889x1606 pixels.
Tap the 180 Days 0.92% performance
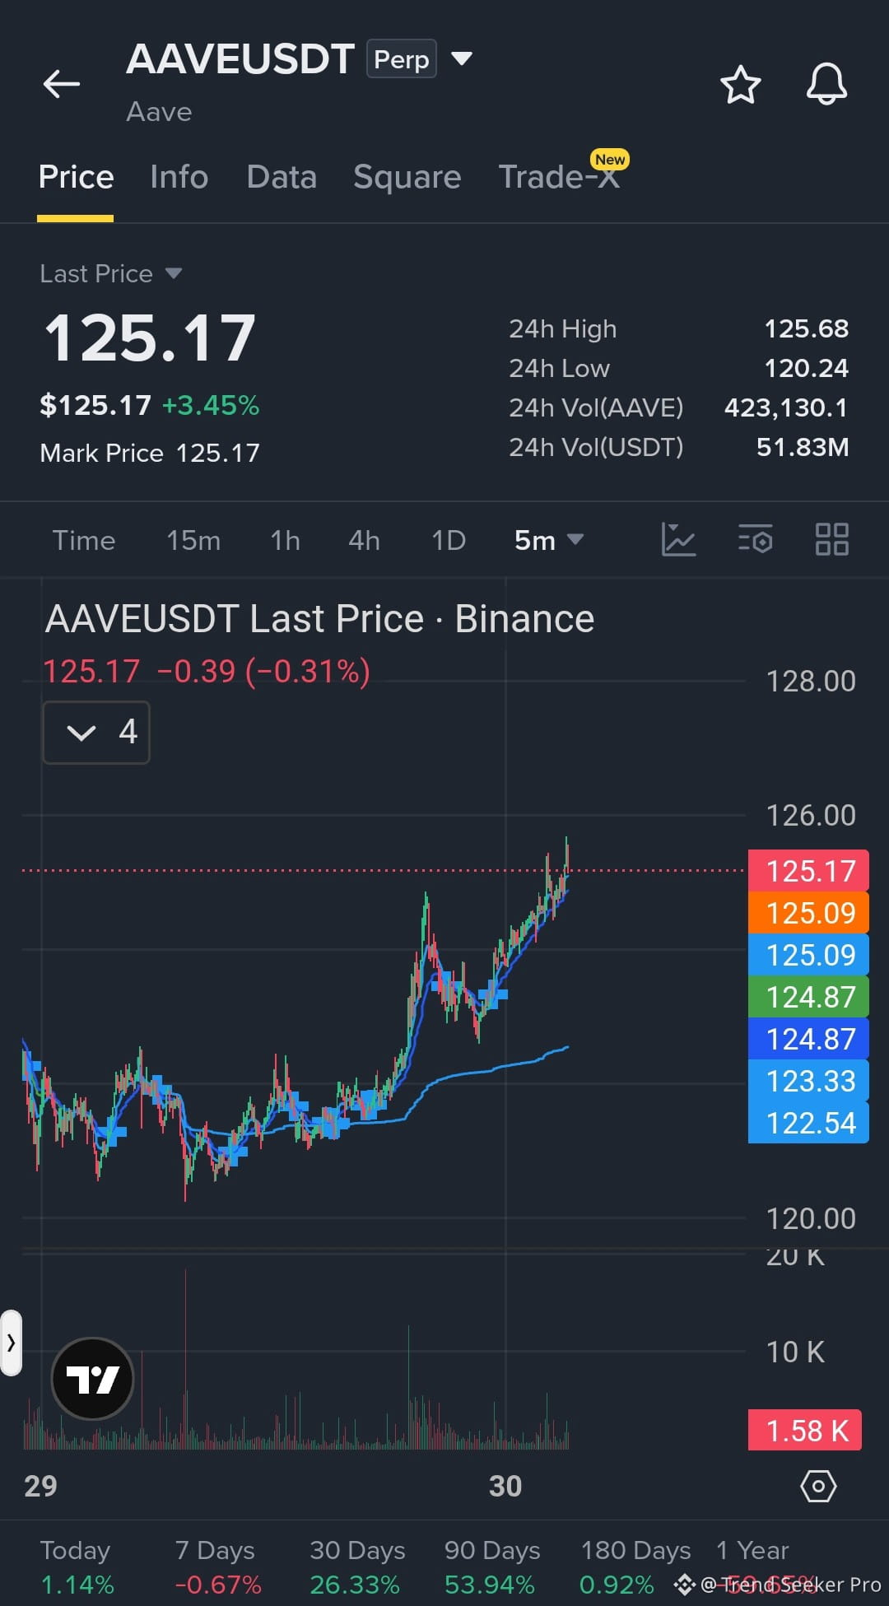tap(635, 1567)
